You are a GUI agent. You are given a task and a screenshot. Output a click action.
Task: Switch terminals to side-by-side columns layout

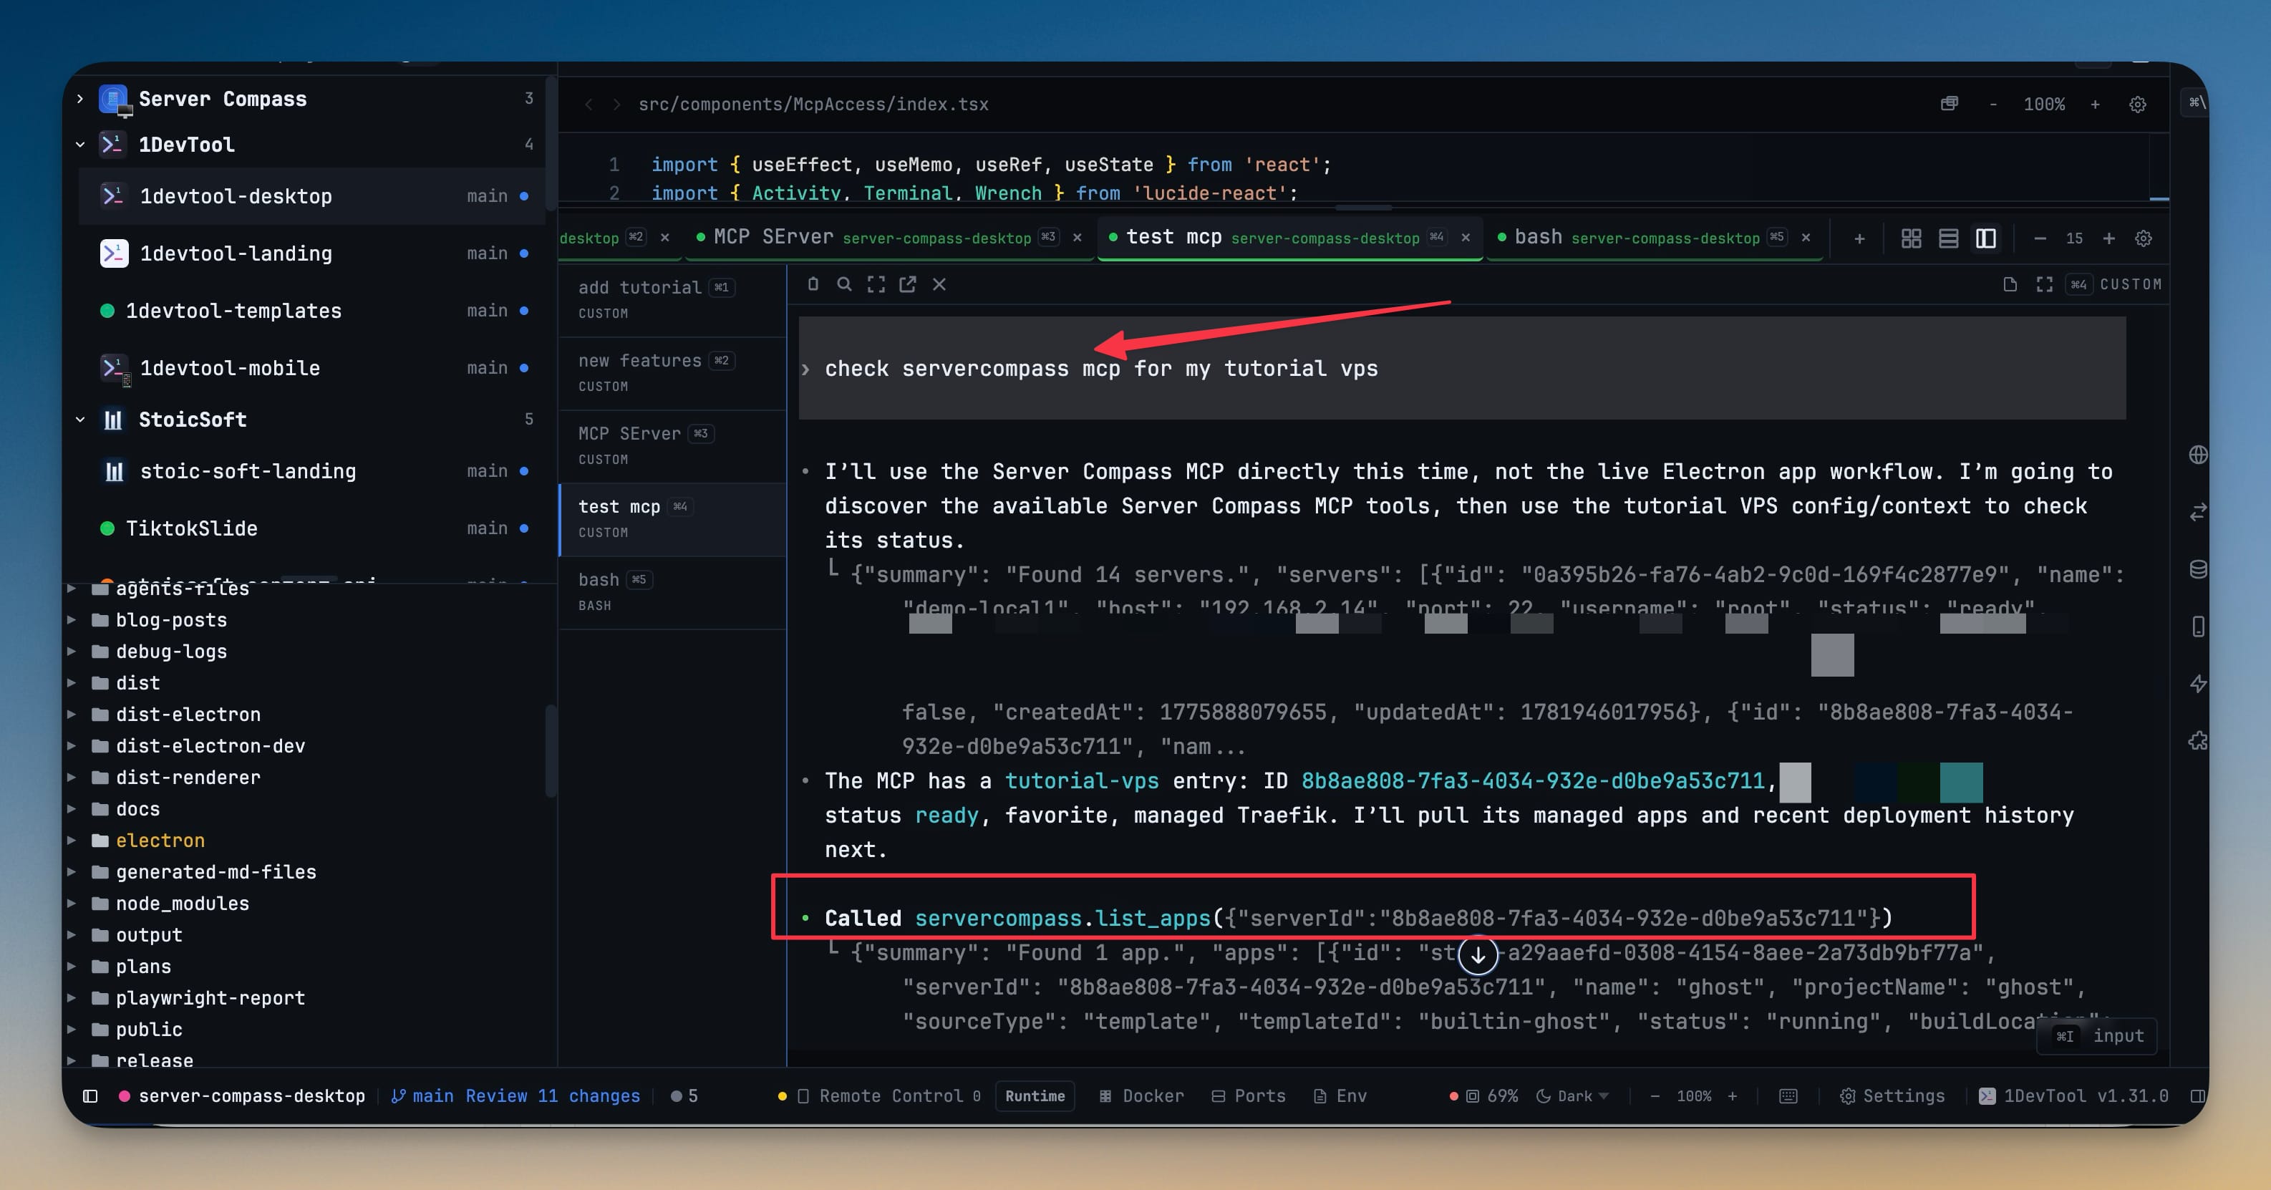[x=1985, y=239]
